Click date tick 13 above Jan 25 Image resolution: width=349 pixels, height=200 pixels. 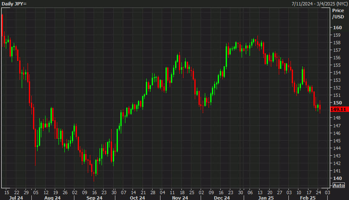(x=260, y=192)
